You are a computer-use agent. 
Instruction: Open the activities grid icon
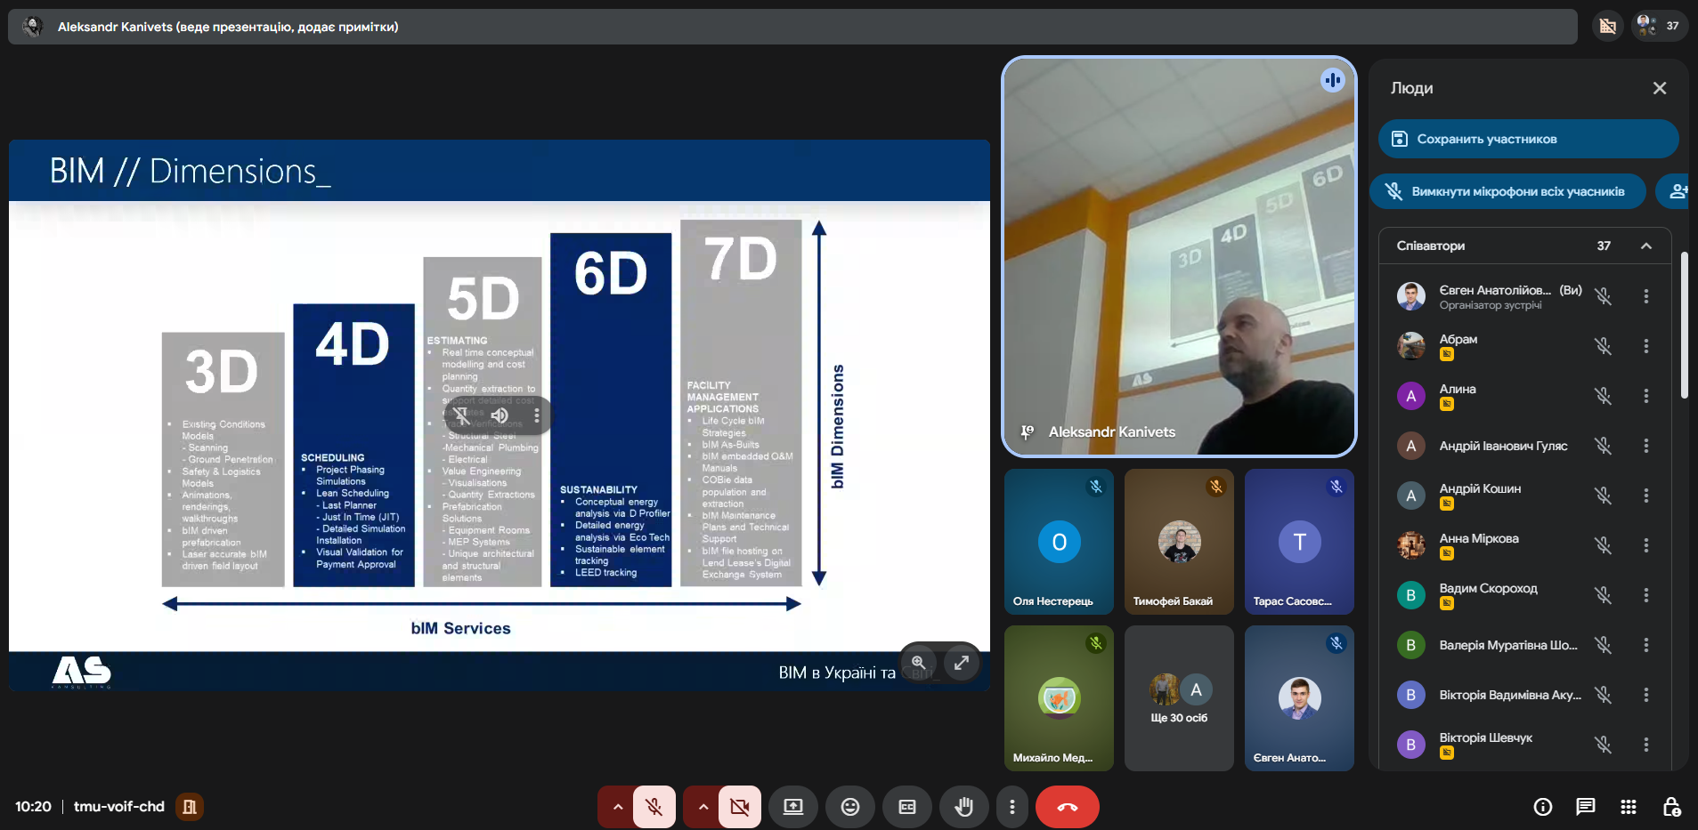pos(1629,807)
